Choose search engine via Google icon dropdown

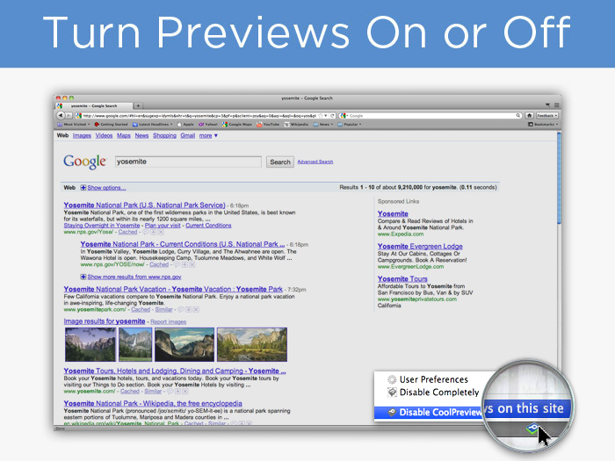click(x=344, y=116)
